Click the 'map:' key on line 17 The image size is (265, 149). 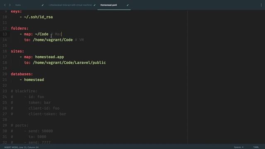click(29, 57)
